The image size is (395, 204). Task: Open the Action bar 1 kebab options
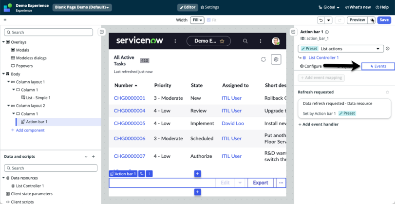(x=150, y=174)
